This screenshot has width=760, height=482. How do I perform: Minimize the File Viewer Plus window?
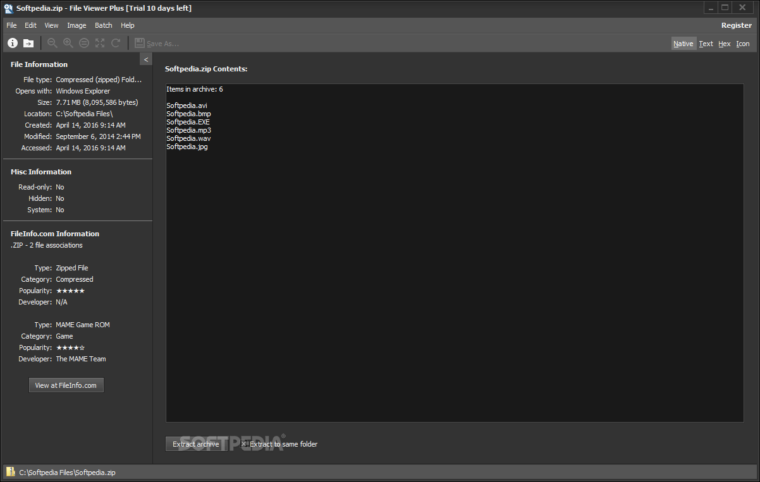coord(711,8)
